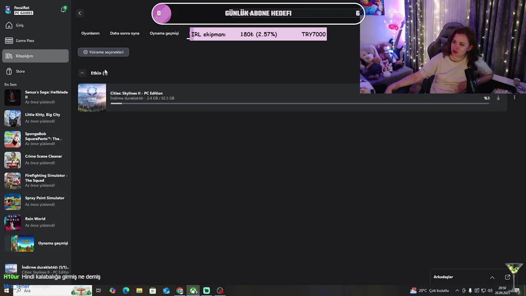Open the Windows notification center icon

[517, 291]
